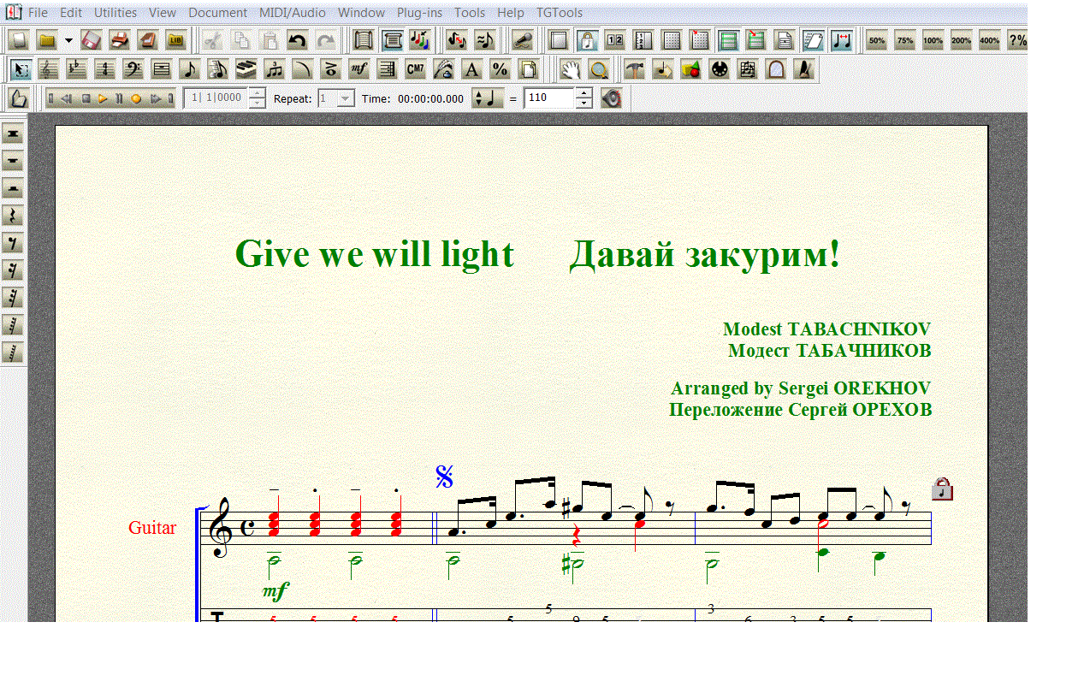
Task: Open the TGTools menu
Action: 560,13
